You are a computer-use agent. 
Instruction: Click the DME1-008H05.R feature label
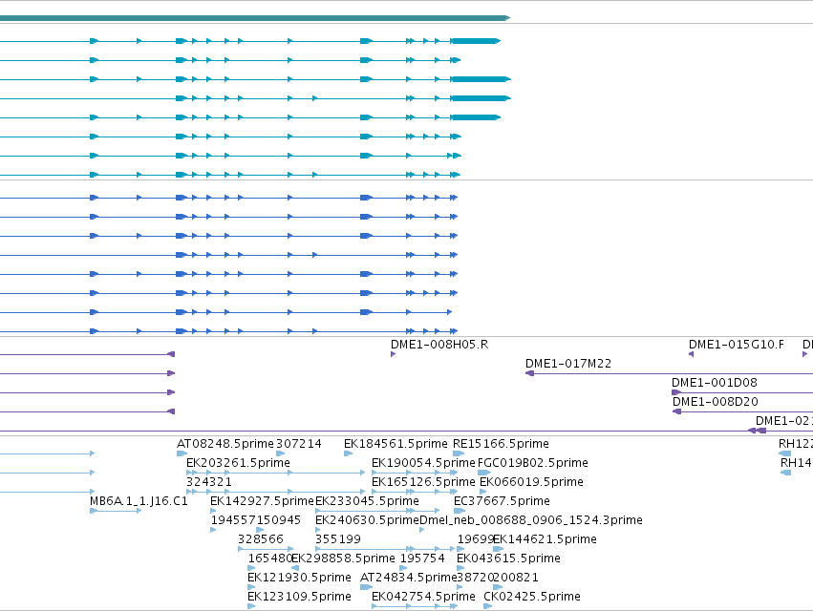point(439,345)
